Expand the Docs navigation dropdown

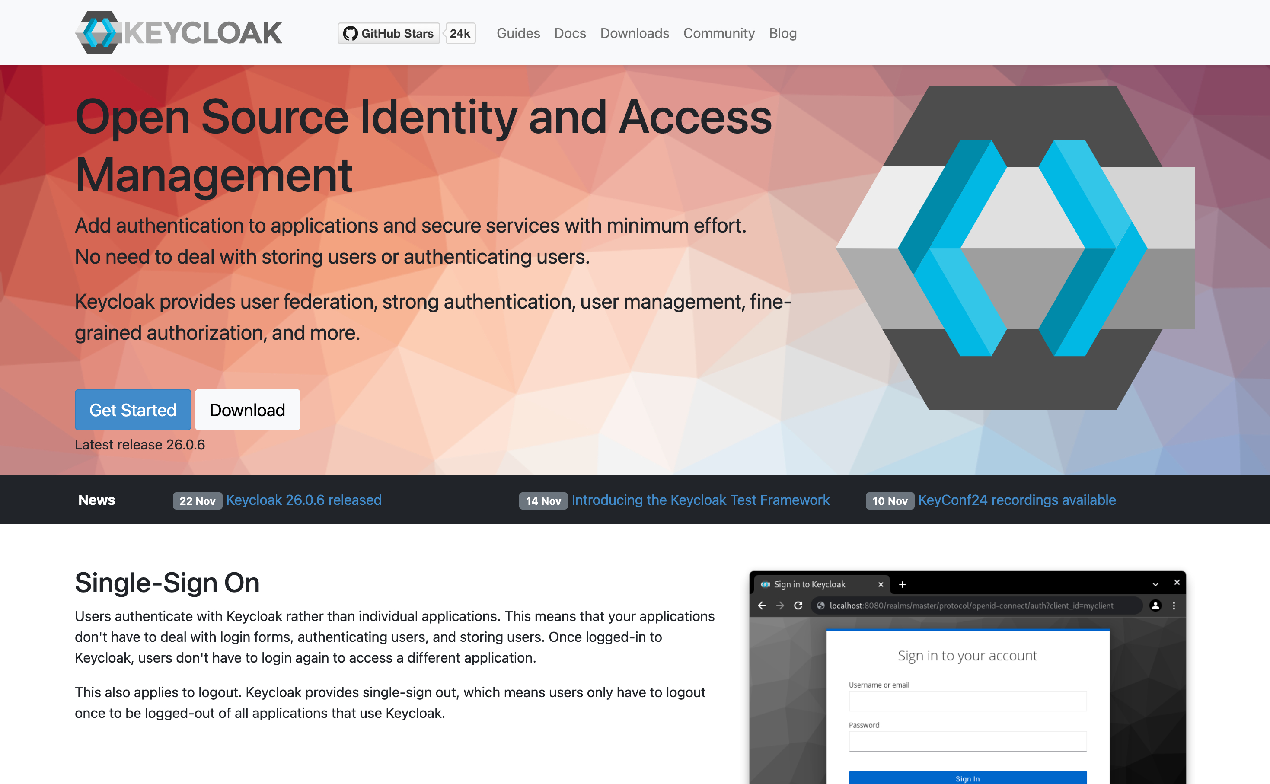point(569,33)
